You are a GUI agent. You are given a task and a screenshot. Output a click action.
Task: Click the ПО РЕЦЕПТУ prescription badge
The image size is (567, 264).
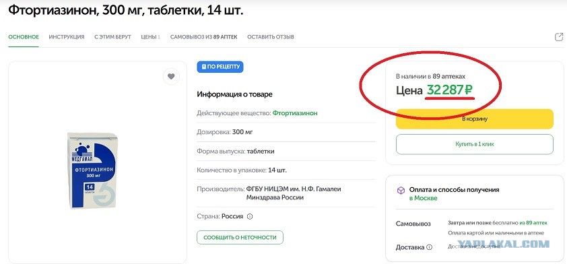(x=220, y=67)
